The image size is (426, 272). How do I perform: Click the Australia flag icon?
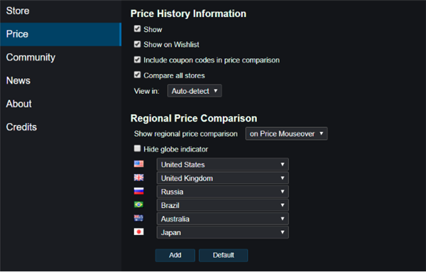click(x=138, y=218)
